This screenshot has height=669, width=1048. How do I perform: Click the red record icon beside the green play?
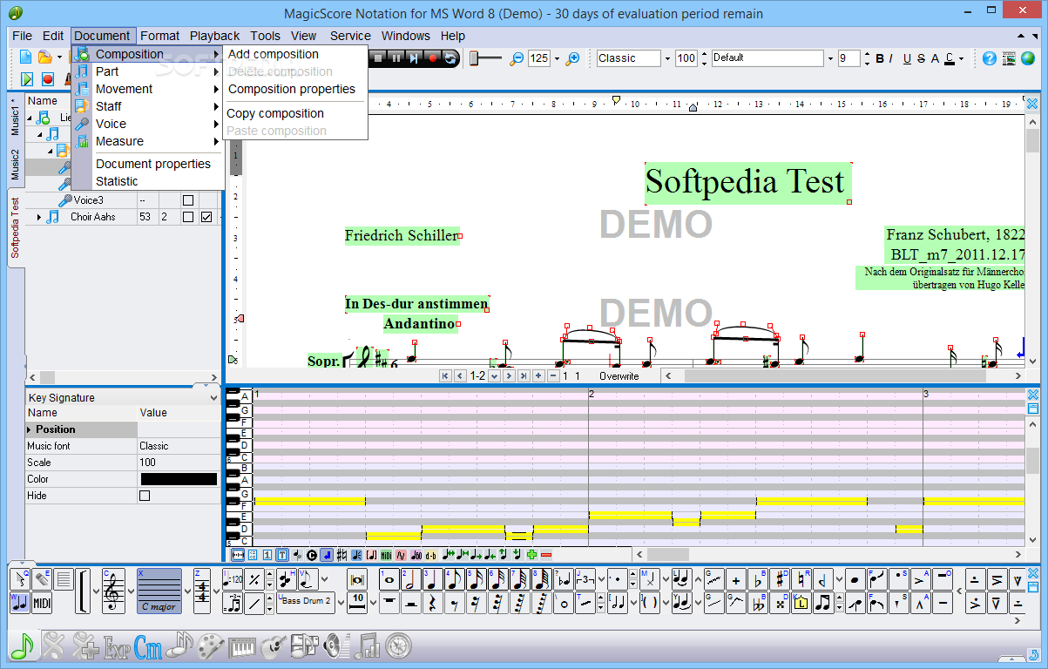point(48,79)
